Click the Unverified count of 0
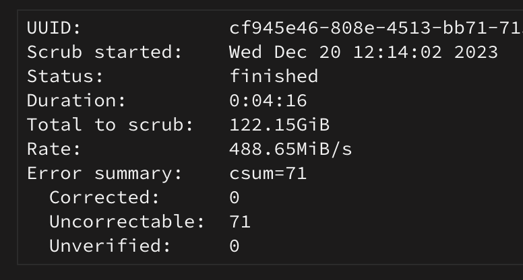The image size is (523, 280). tap(235, 246)
